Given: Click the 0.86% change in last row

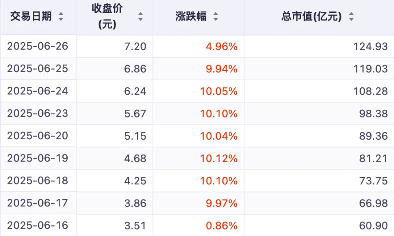Looking at the screenshot, I should 222,225.
